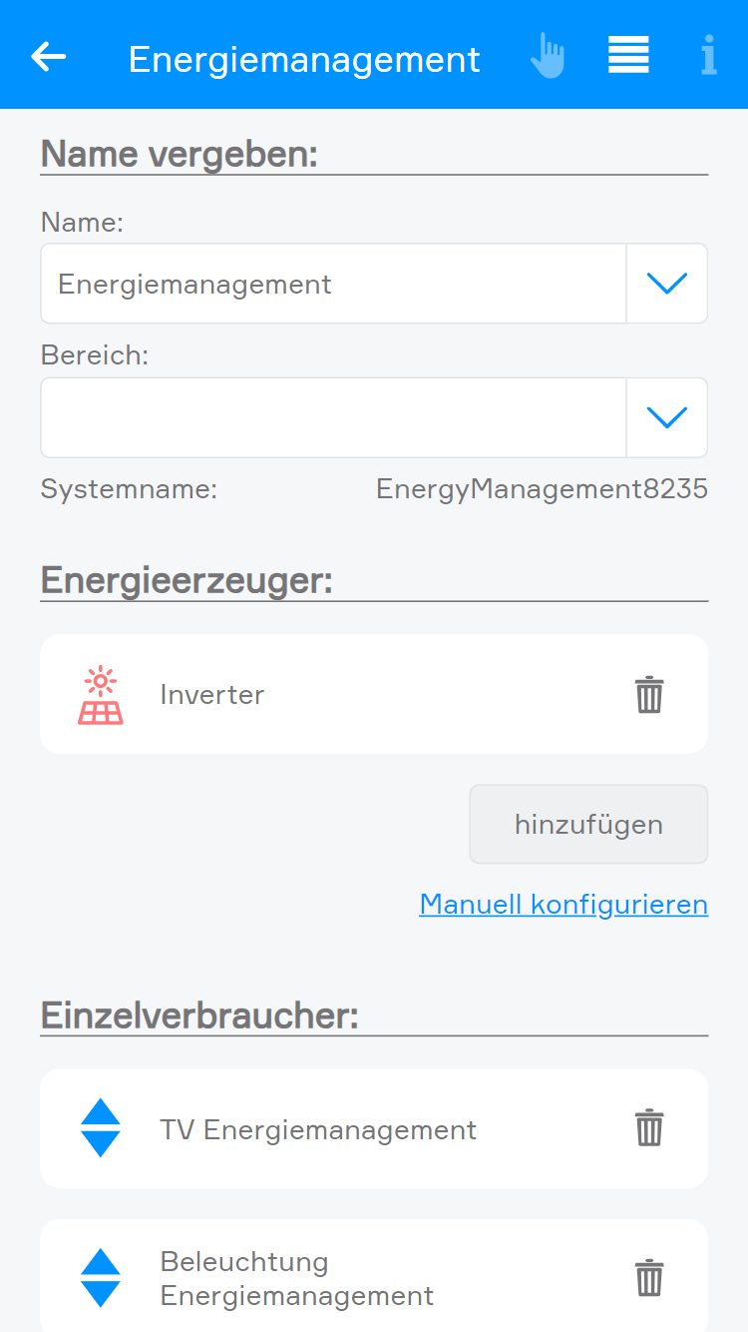
Task: Click the solar panel Inverter icon
Action: (101, 695)
